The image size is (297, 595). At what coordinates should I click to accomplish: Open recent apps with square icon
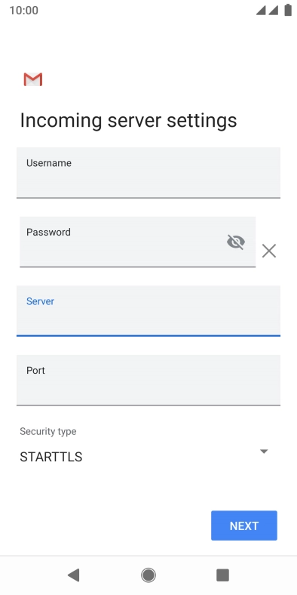223,575
